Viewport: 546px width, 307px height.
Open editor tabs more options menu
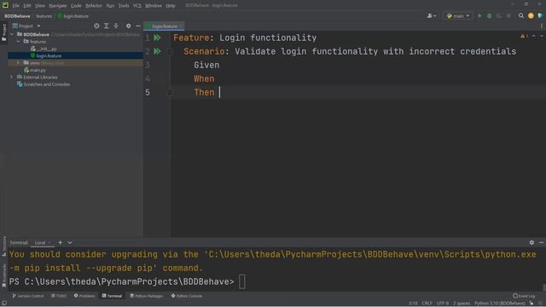coord(542,26)
